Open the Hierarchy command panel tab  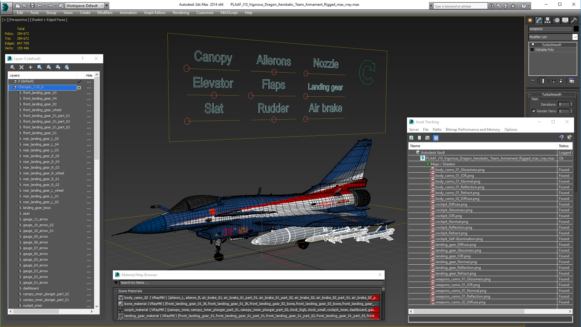547,20
